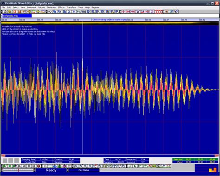
Task: Click the circular target icon in top toolbar
Action: (152, 12)
